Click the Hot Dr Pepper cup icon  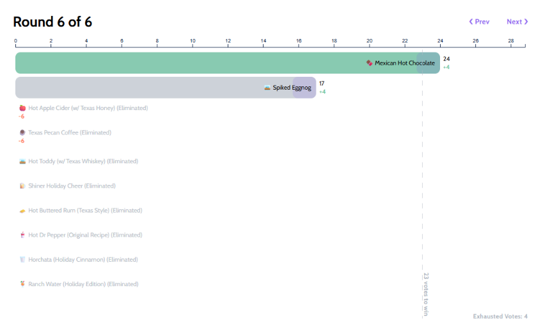tap(22, 235)
